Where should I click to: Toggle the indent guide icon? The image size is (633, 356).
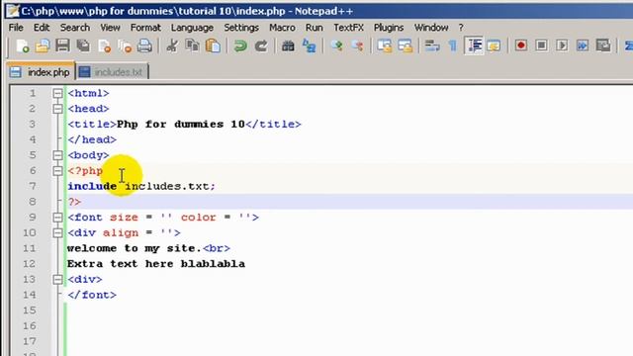click(x=474, y=46)
